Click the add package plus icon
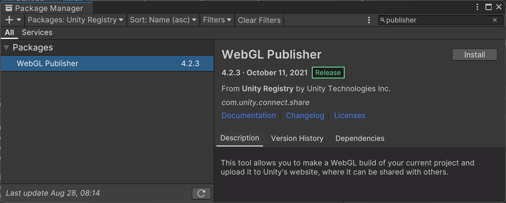The image size is (506, 203). (10, 20)
